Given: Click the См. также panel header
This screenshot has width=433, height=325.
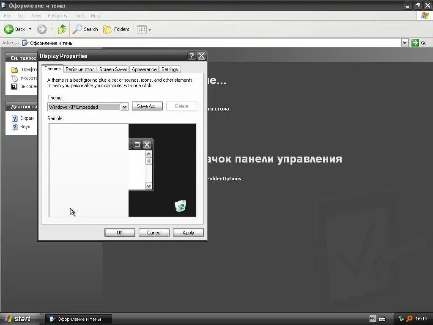Looking at the screenshot, I should tap(22, 58).
